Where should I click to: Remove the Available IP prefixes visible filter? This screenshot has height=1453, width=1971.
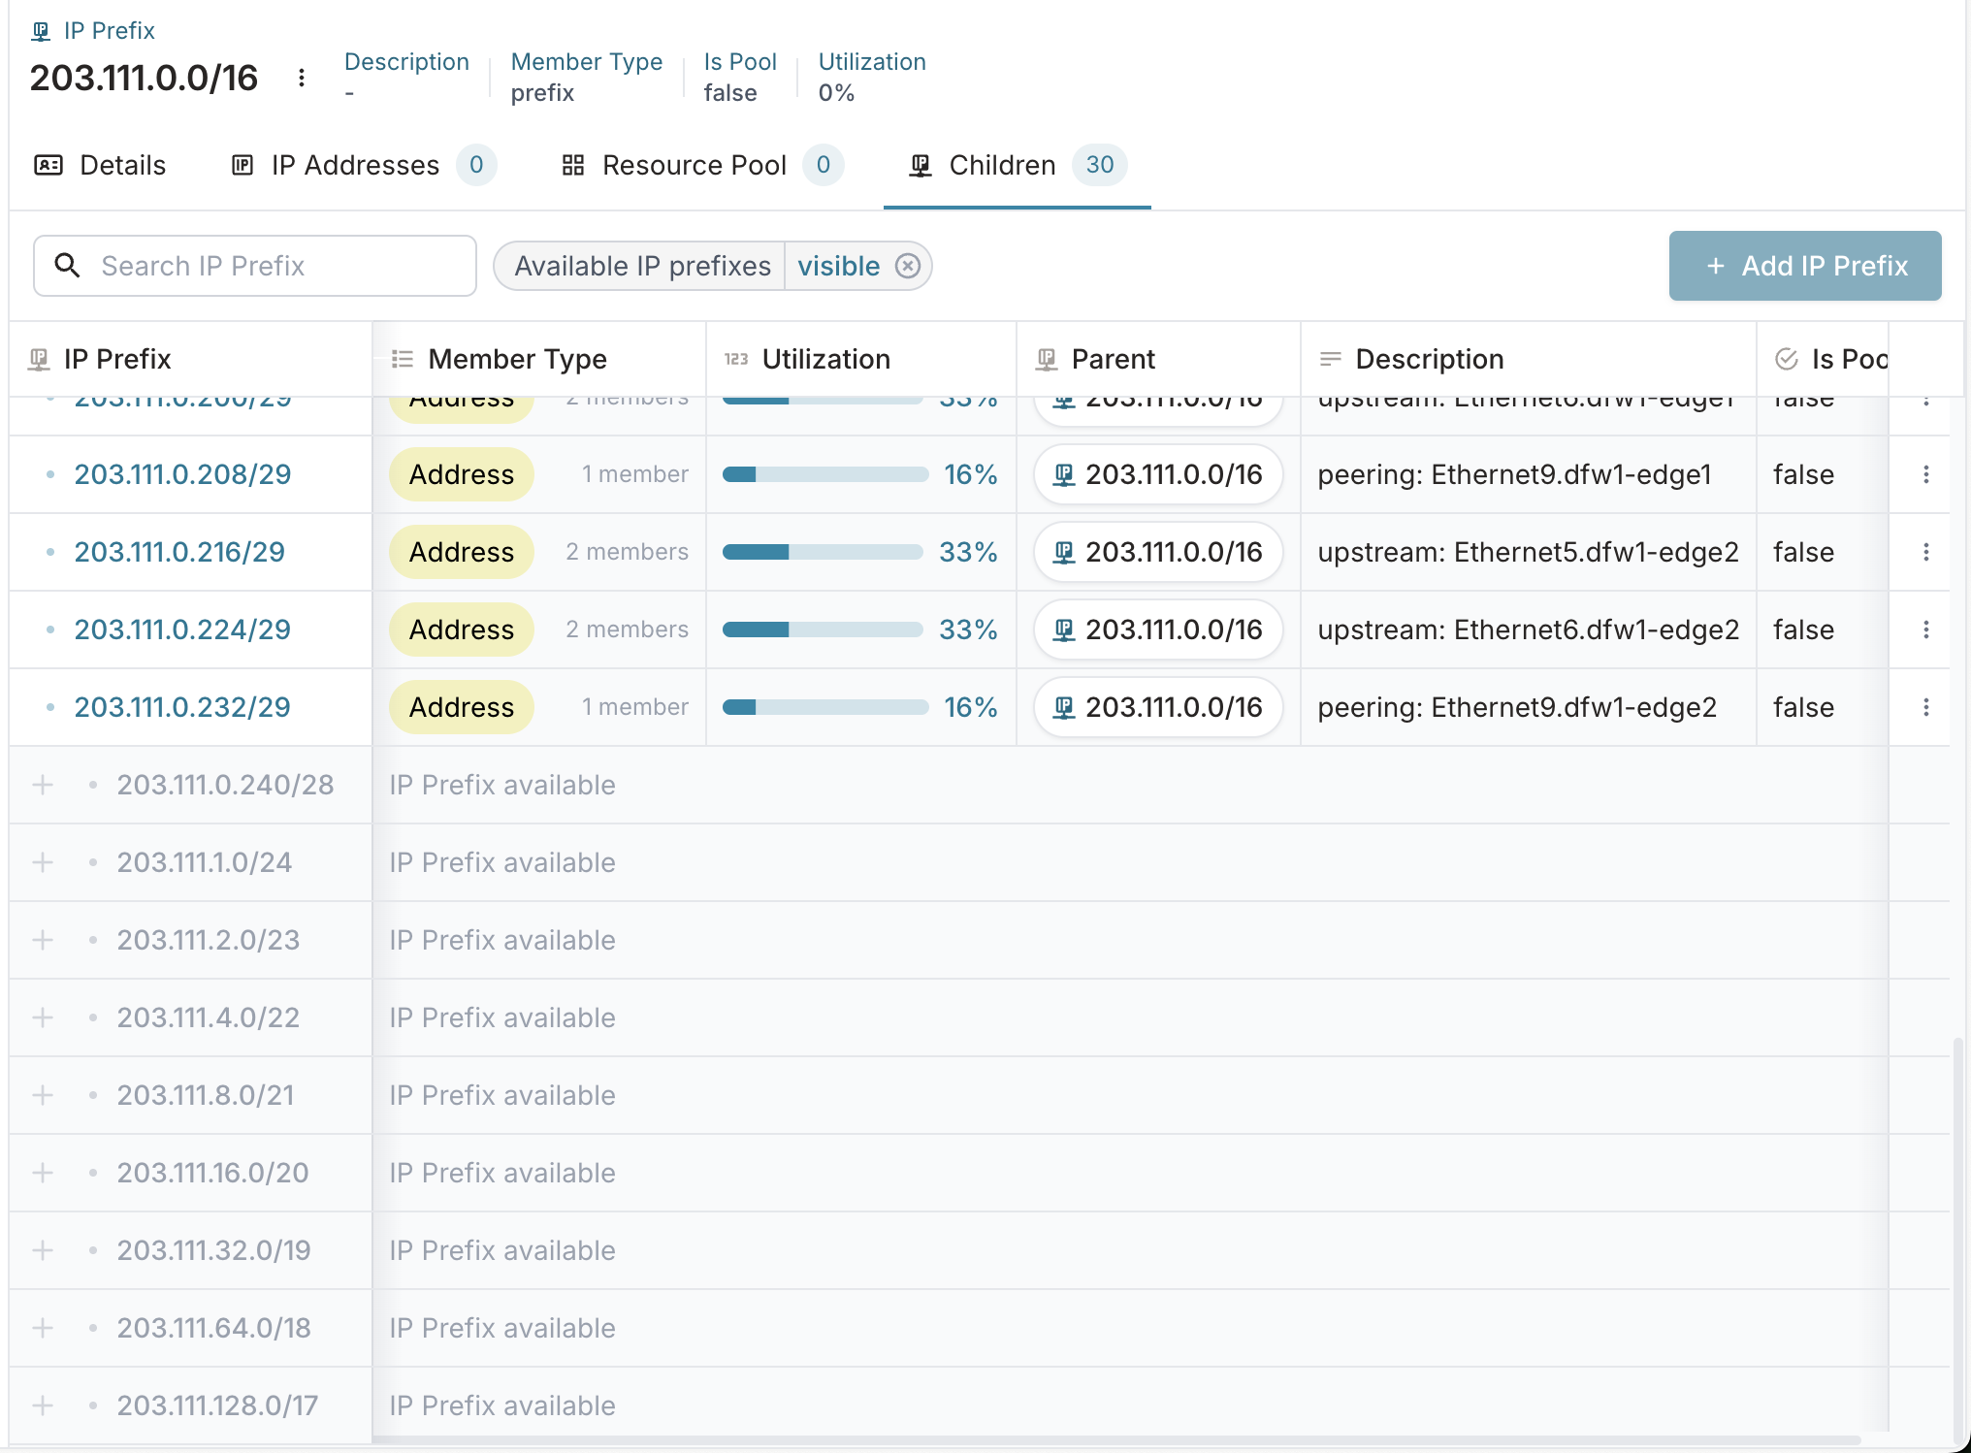pos(907,266)
